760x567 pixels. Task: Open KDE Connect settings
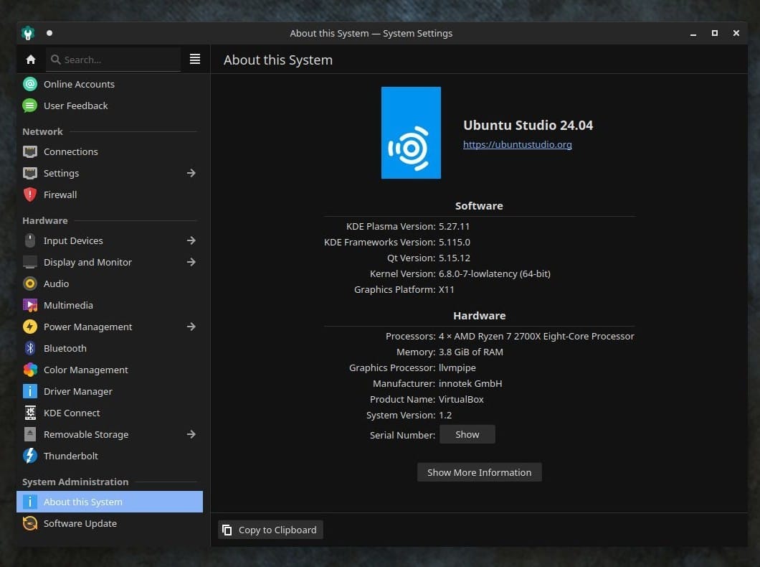[72, 413]
